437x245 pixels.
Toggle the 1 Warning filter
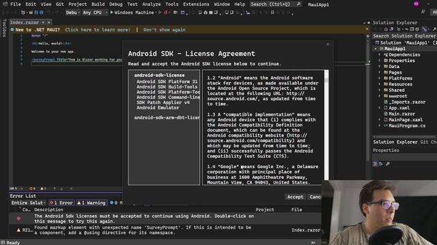tap(91, 203)
